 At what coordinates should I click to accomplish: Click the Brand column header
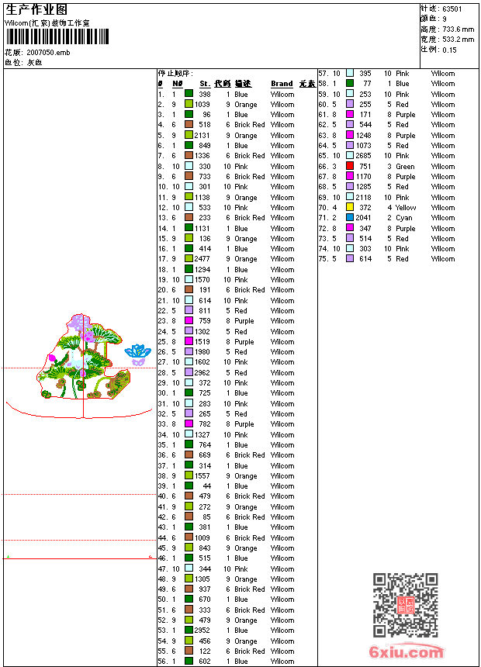282,84
